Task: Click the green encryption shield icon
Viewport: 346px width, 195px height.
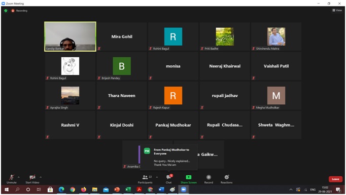Action: click(x=6, y=11)
